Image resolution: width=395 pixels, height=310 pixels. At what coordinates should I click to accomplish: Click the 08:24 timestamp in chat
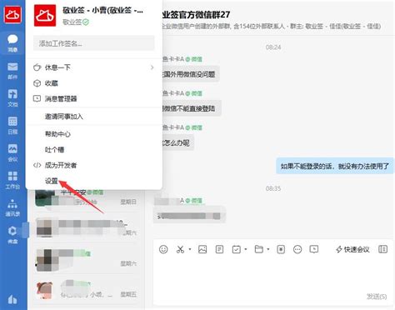(273, 47)
